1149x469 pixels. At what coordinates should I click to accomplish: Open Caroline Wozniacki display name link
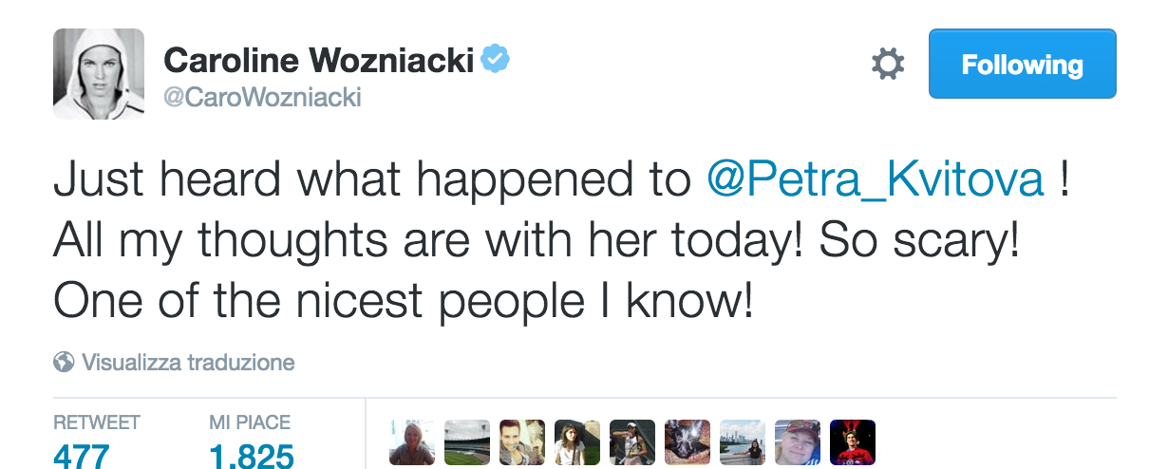click(x=318, y=61)
